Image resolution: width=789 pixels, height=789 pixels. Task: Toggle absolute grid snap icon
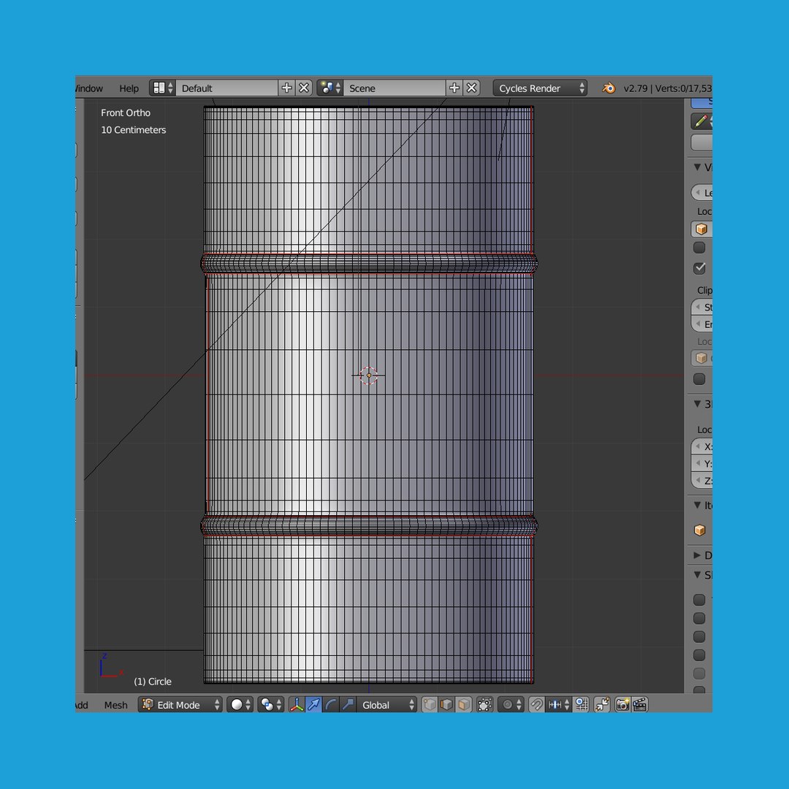[x=582, y=704]
